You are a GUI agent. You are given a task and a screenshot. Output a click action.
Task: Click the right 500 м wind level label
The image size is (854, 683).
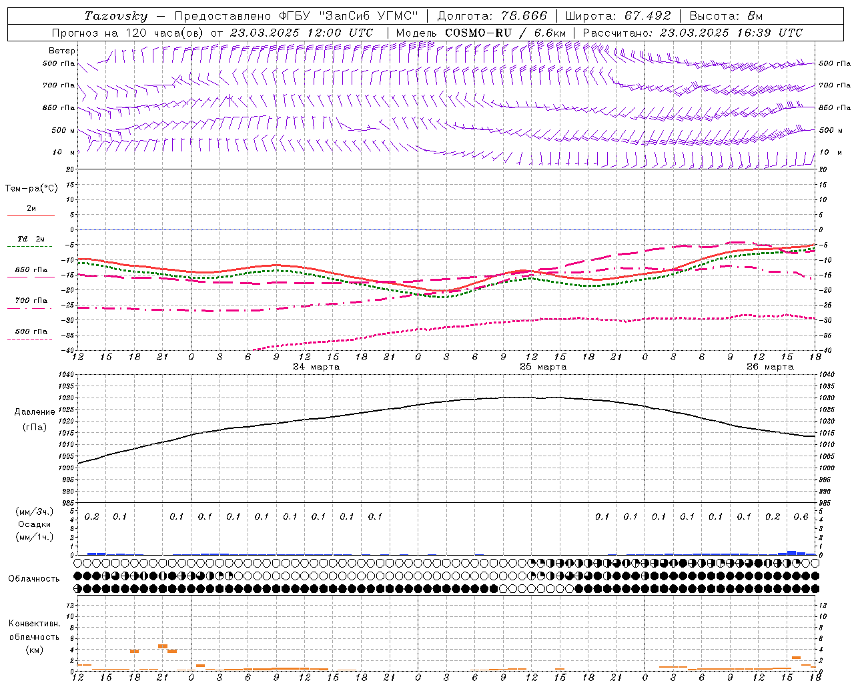click(830, 130)
